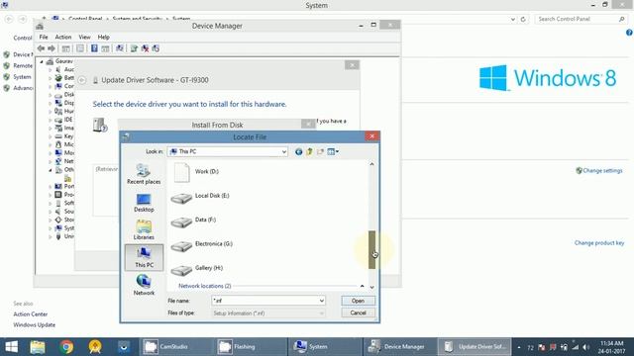Open Network in Locate File sidebar
634x356 pixels.
144,285
